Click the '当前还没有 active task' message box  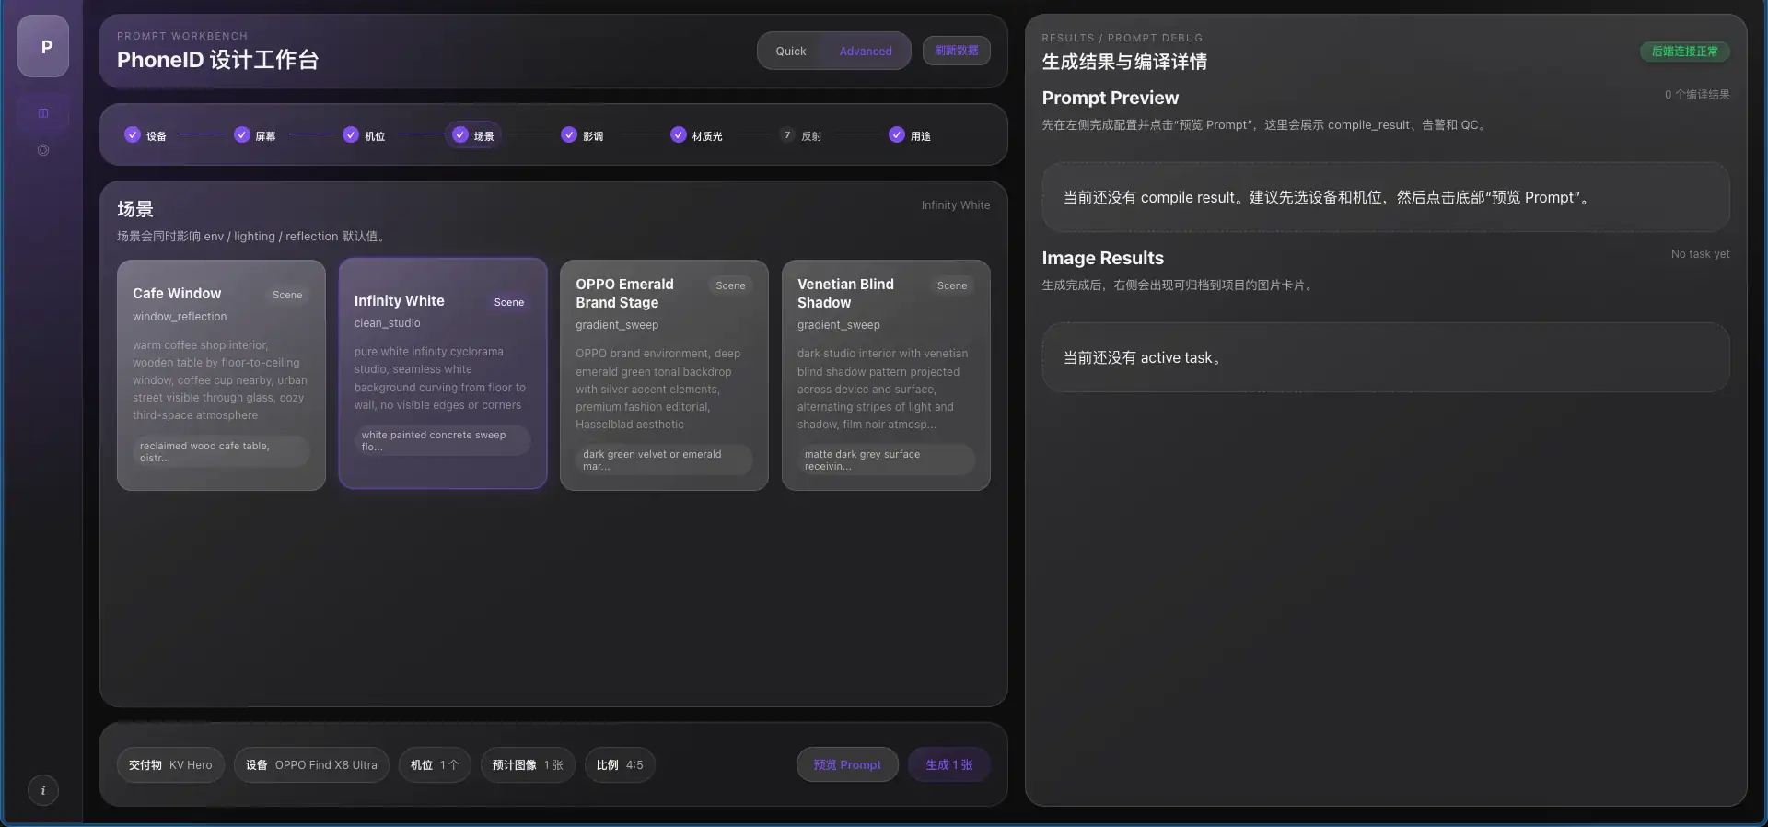click(1386, 357)
